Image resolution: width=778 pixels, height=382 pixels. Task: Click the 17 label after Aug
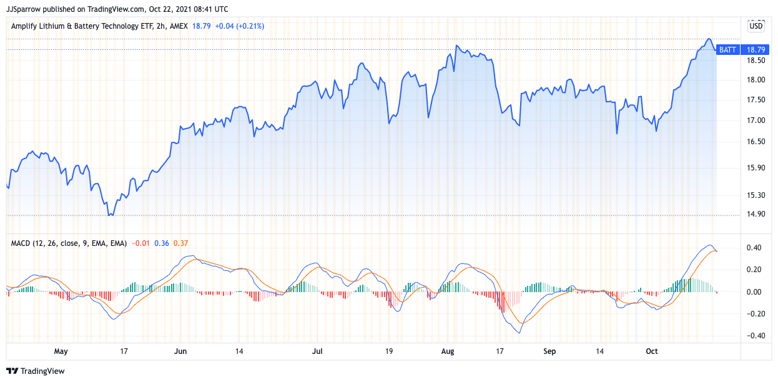500,351
